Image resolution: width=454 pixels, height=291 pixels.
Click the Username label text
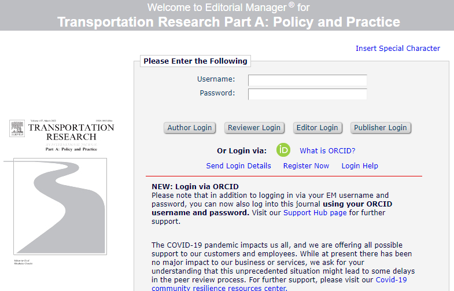[x=216, y=79]
